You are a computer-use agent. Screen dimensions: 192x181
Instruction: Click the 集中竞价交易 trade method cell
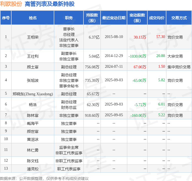click(x=179, y=67)
